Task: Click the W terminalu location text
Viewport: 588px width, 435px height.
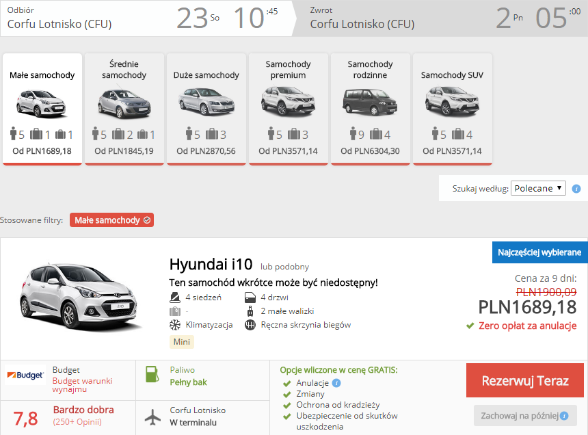Action: tap(193, 423)
